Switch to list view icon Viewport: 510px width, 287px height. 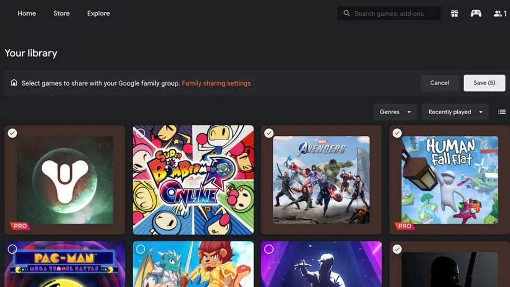click(502, 112)
